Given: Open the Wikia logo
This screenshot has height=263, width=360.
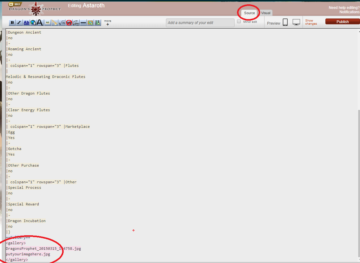Looking at the screenshot, I should point(15,4).
